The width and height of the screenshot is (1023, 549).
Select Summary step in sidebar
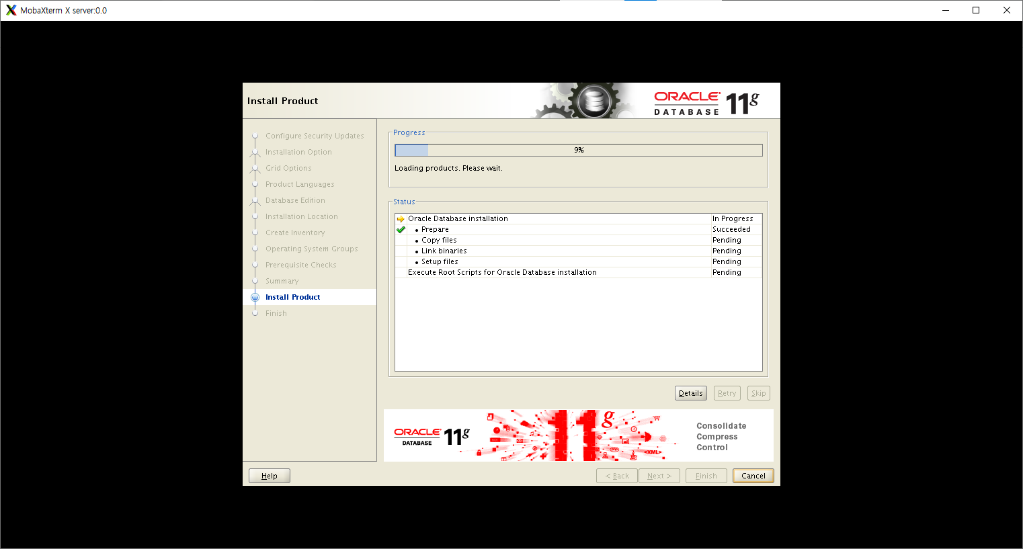(282, 281)
